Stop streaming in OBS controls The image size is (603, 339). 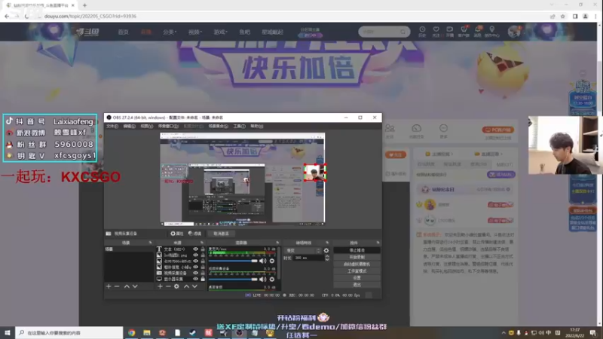tap(357, 251)
